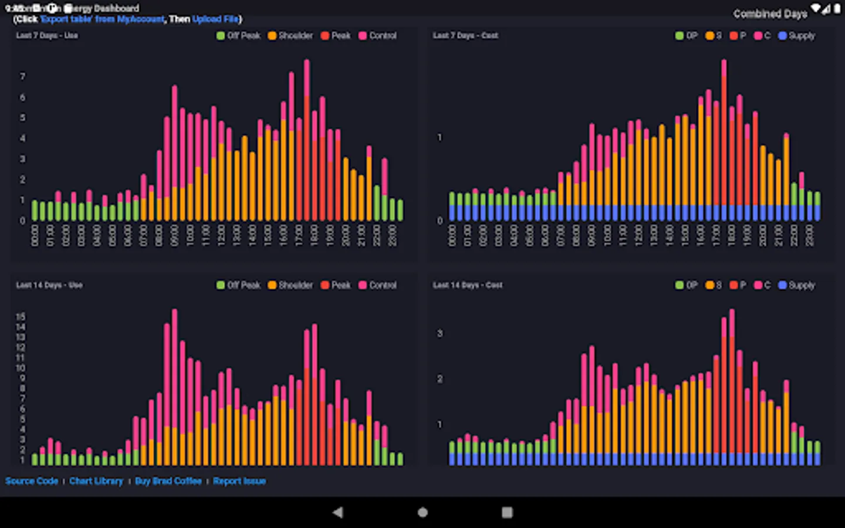Open the Report Issue link
This screenshot has height=528, width=845.
[239, 481]
